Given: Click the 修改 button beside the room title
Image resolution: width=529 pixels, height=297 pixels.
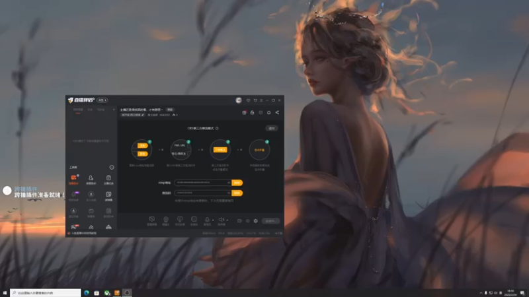Looking at the screenshot, I should [x=170, y=110].
